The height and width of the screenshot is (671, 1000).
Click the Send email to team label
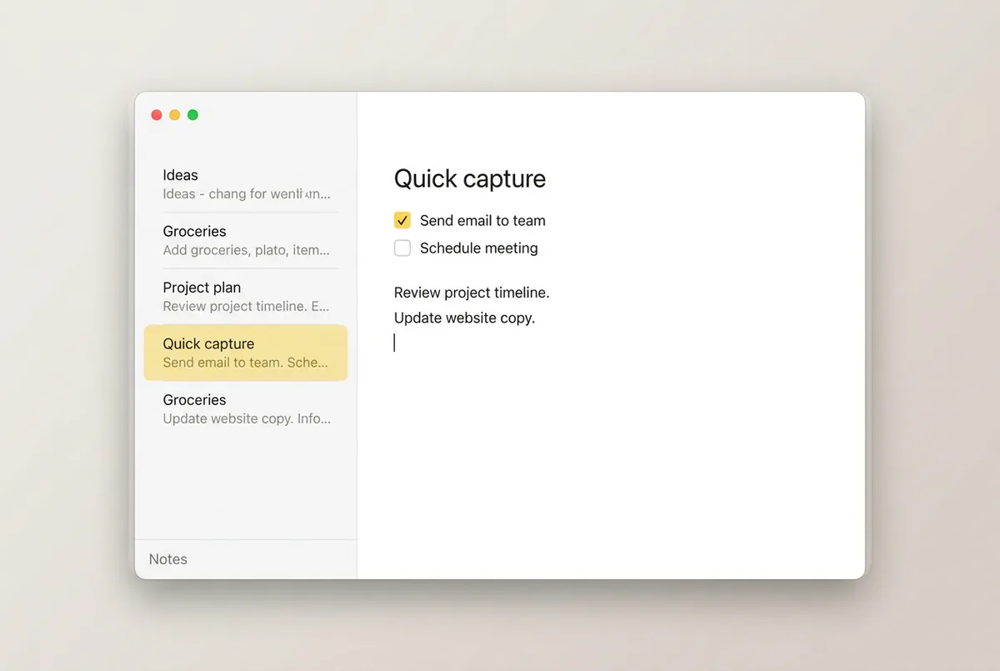point(482,221)
